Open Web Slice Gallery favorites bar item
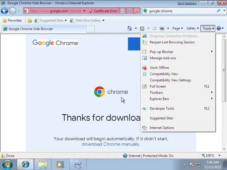The height and width of the screenshot is (170, 227). (x=87, y=20)
